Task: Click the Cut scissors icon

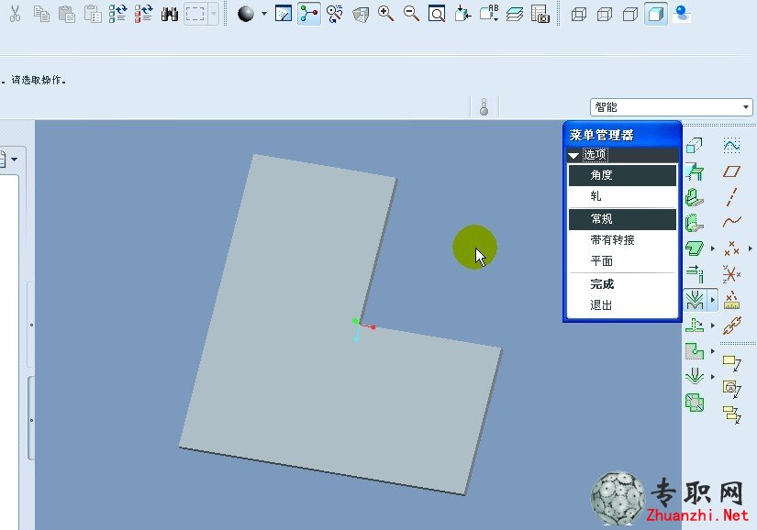Action: (x=16, y=14)
